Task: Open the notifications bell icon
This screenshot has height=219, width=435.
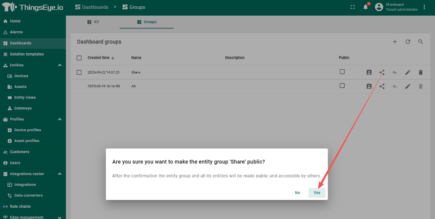Action: [x=365, y=7]
